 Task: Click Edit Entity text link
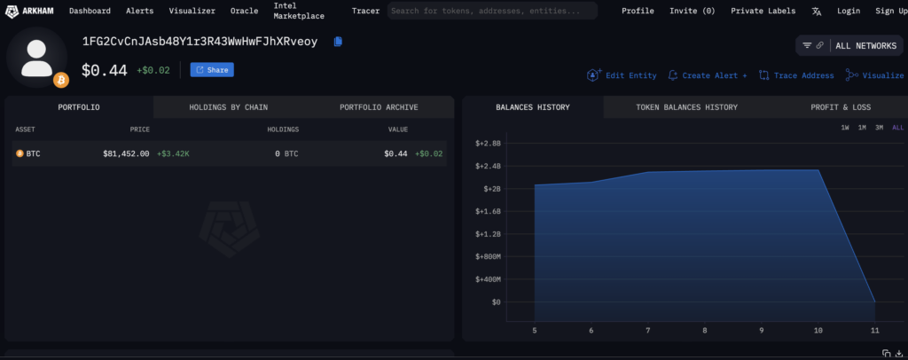[x=631, y=75]
